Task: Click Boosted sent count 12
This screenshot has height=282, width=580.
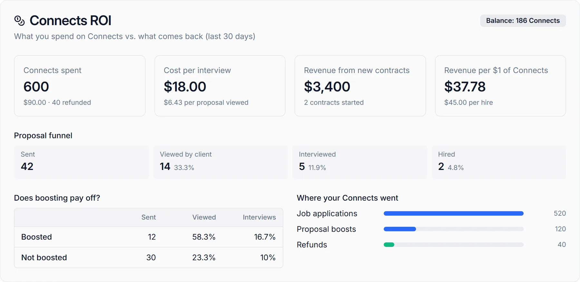Action: (152, 237)
